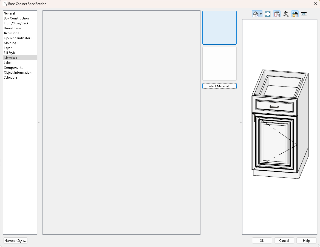Select Door/Drawer in the side list
The height and width of the screenshot is (247, 320).
tap(13, 28)
